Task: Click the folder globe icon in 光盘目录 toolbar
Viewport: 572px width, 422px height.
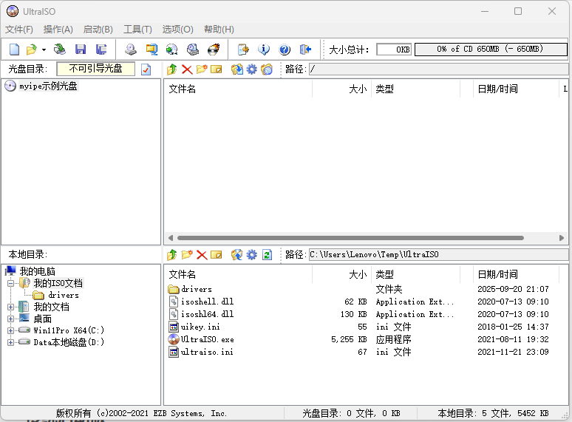Action: [267, 69]
